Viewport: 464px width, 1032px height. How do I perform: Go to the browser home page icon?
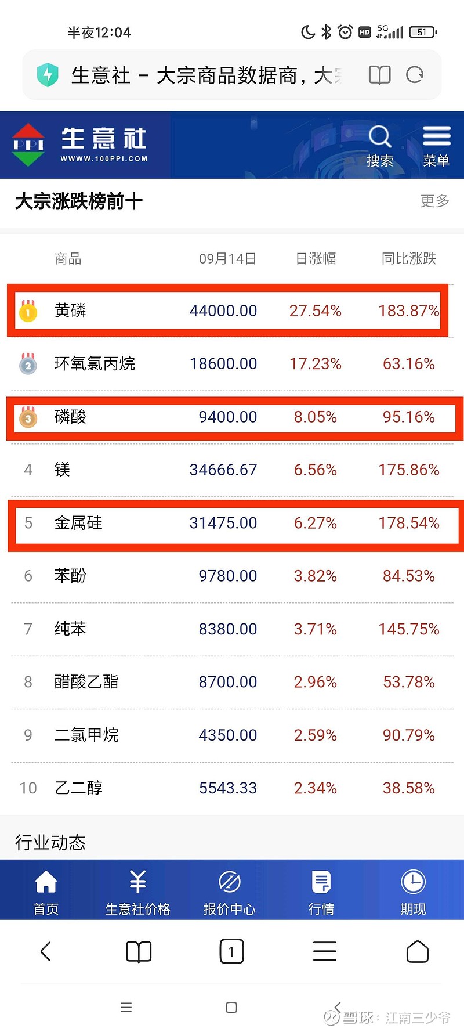417,951
